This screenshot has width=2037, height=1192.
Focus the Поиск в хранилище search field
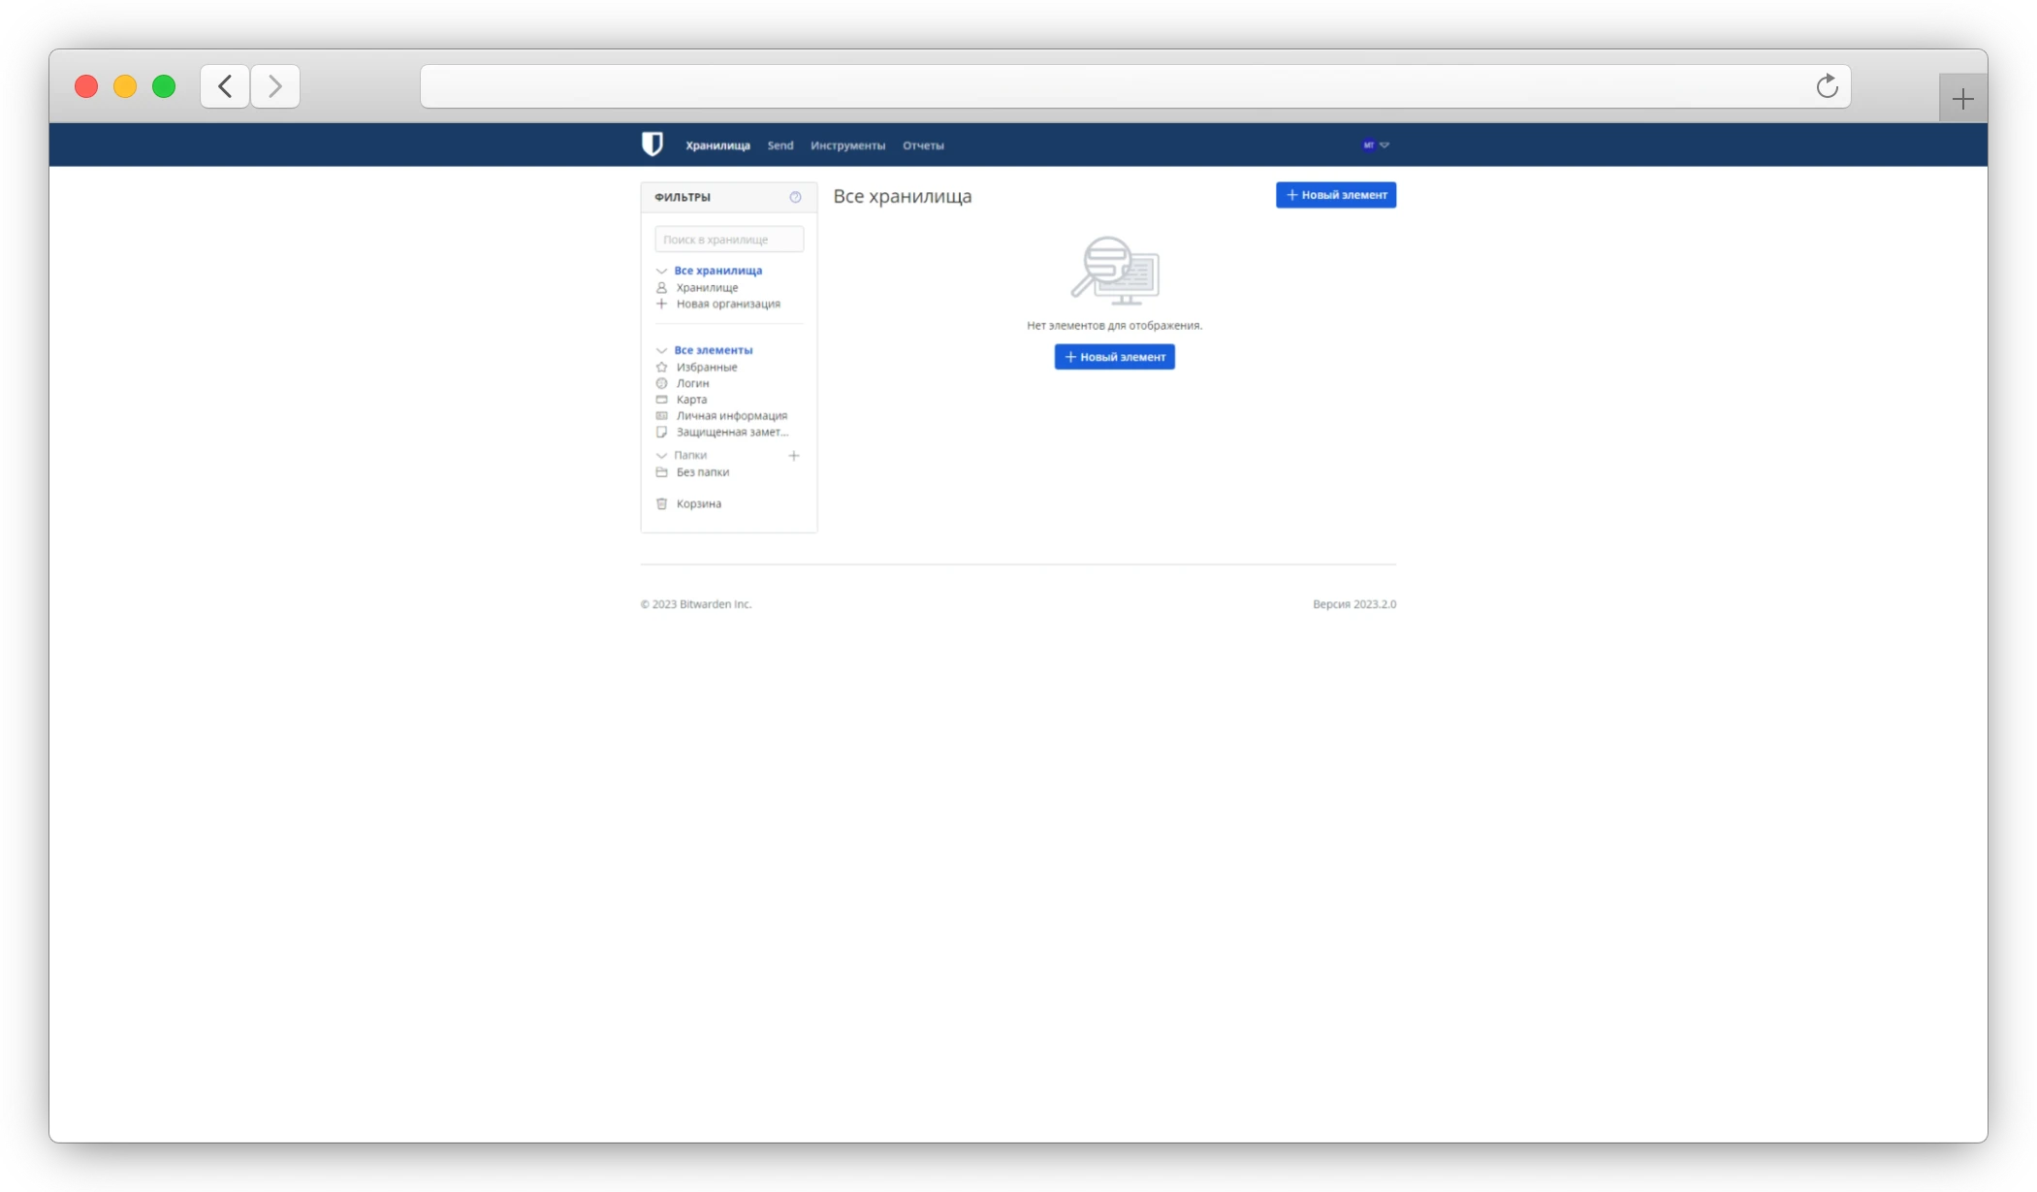point(728,240)
